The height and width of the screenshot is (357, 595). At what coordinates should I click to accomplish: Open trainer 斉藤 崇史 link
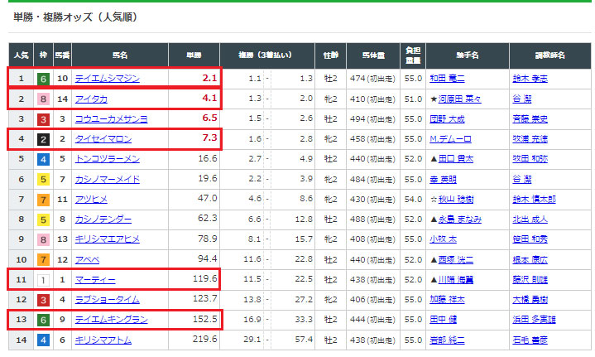[530, 119]
